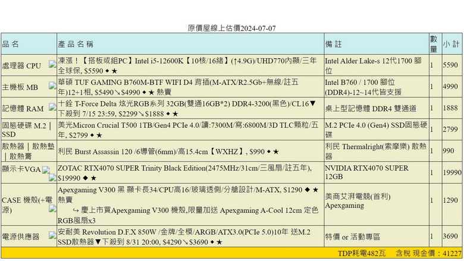
Task: Click the 美商艾湃電競(首利) Apexgaming note
Action: pos(358,201)
